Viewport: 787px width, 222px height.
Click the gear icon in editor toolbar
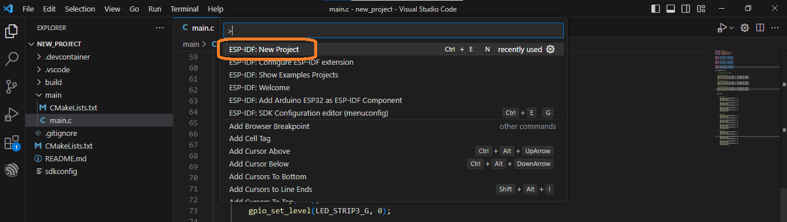(x=745, y=28)
